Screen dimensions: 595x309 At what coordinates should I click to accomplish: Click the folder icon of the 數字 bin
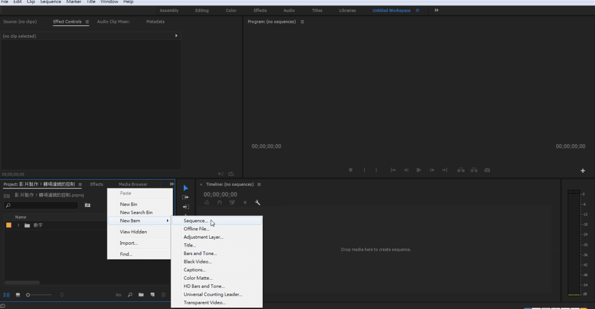(27, 225)
